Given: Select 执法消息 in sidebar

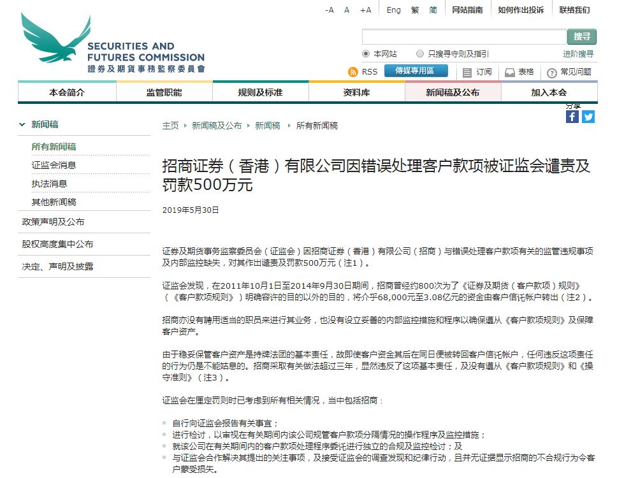Looking at the screenshot, I should click(49, 184).
